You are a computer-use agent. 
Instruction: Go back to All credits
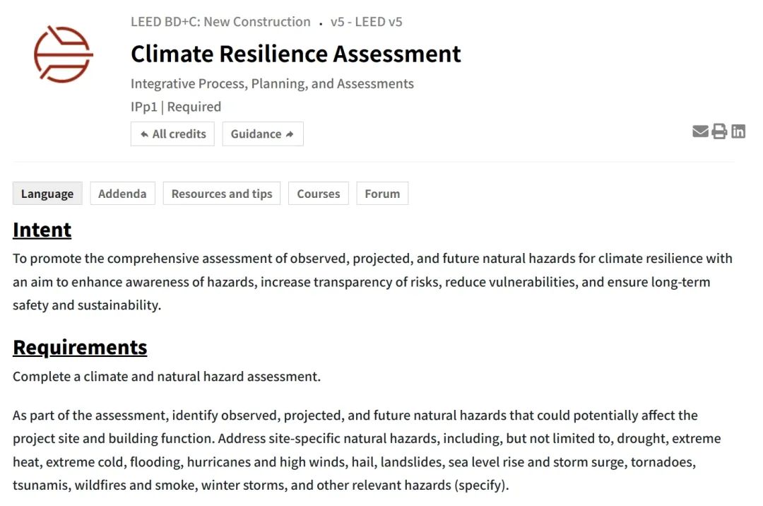coord(173,134)
